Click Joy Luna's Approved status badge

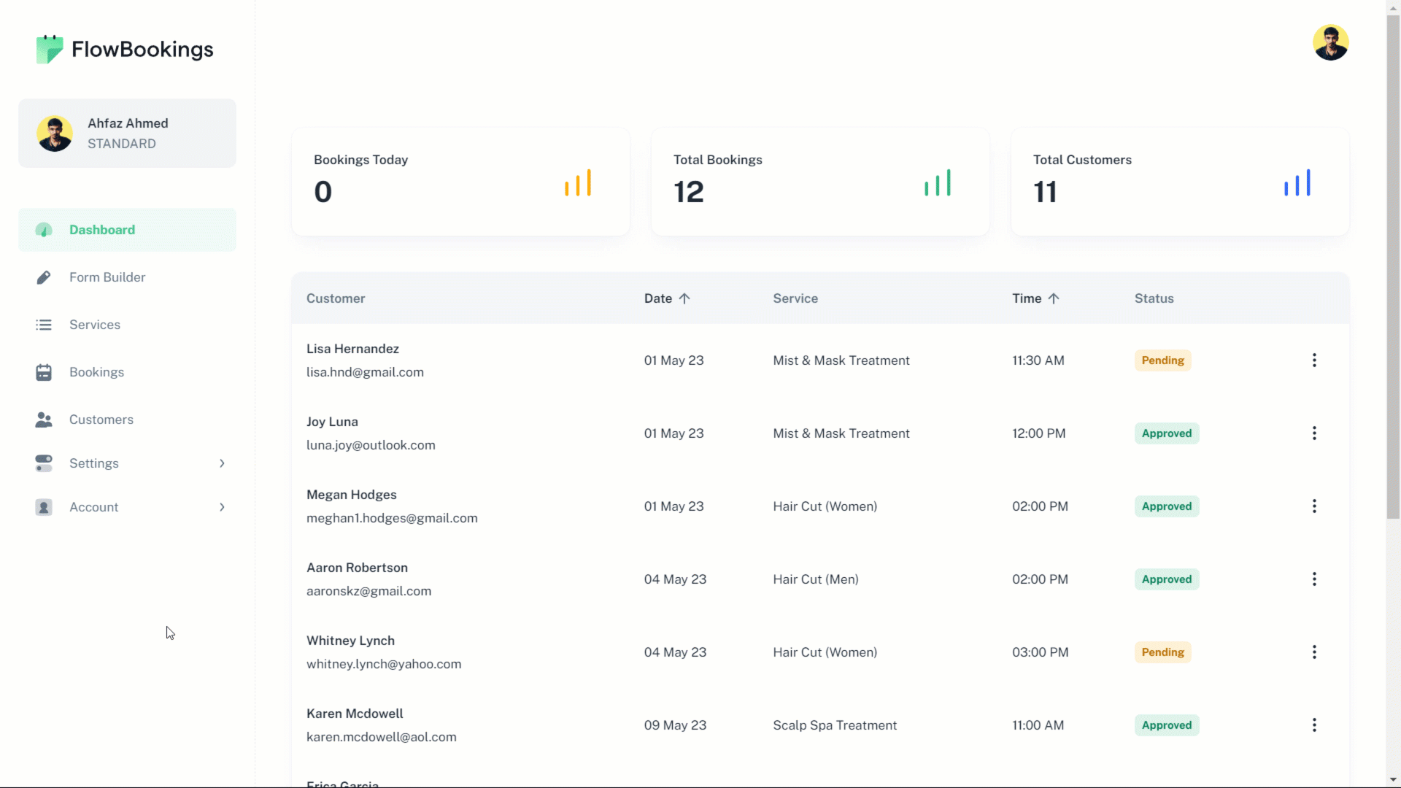point(1166,433)
